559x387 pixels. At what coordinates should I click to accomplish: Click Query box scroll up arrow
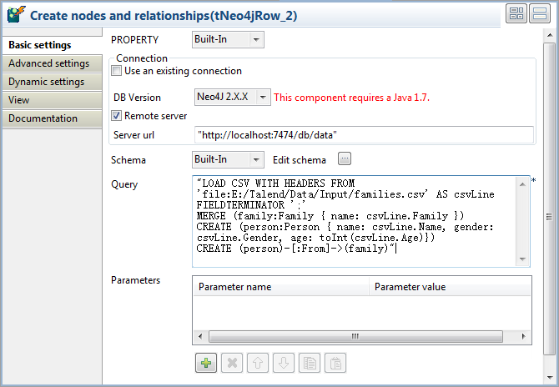coord(522,184)
